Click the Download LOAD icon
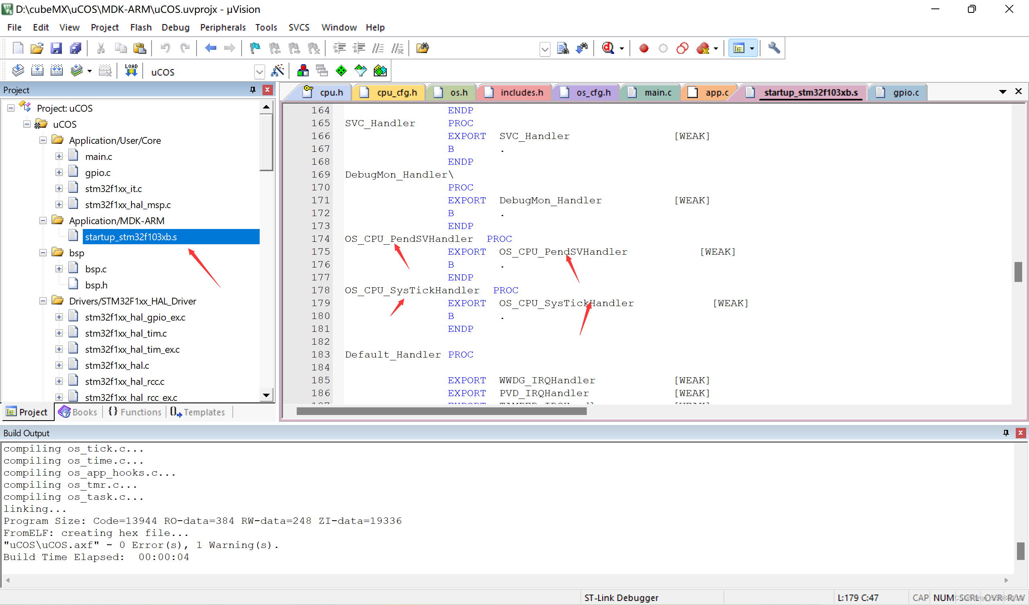This screenshot has height=605, width=1029. (x=131, y=71)
